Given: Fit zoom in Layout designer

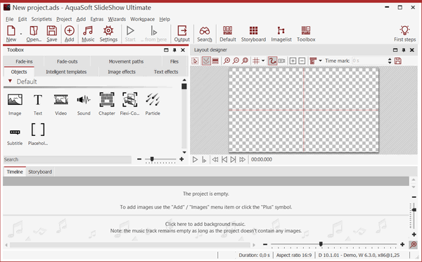Looking at the screenshot, I should 245,61.
